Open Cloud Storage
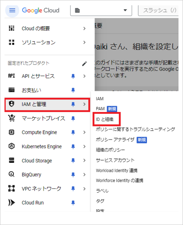 point(37,161)
